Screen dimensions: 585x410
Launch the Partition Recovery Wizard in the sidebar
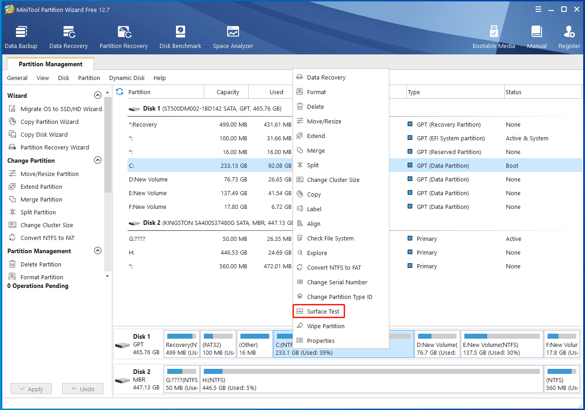click(49, 147)
